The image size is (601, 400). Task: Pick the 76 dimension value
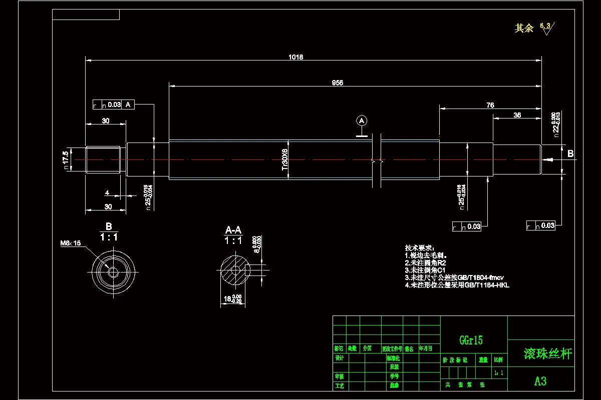coord(490,105)
